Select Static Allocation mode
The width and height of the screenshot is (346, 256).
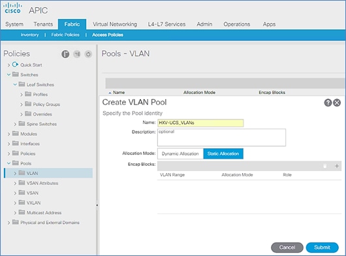coord(223,153)
